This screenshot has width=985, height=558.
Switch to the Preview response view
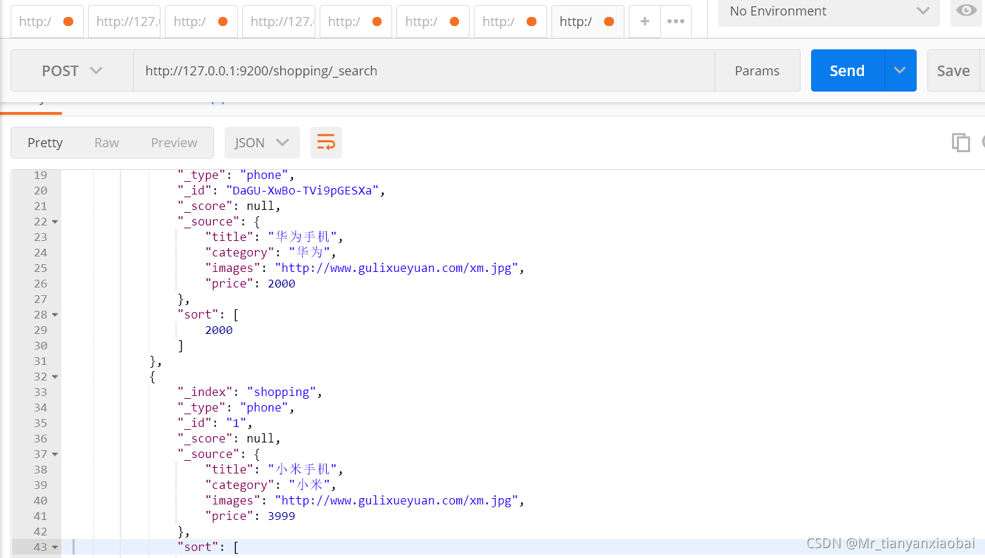click(174, 142)
